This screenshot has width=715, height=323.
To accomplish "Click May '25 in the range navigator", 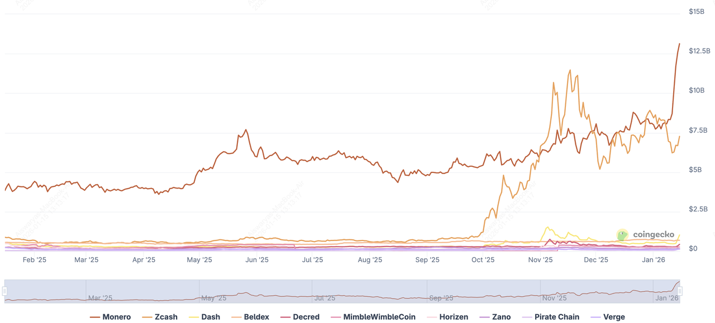I will point(213,298).
